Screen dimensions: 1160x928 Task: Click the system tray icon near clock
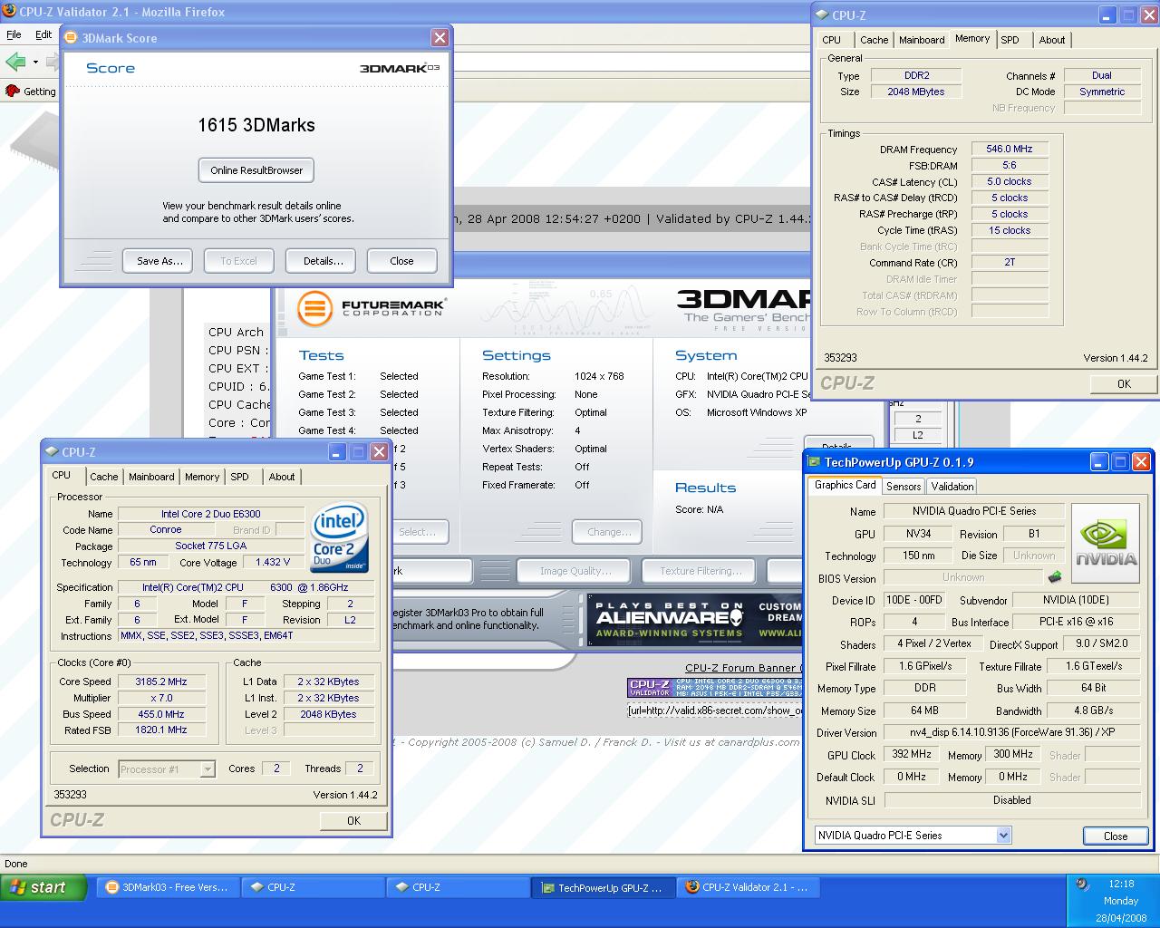1082,884
